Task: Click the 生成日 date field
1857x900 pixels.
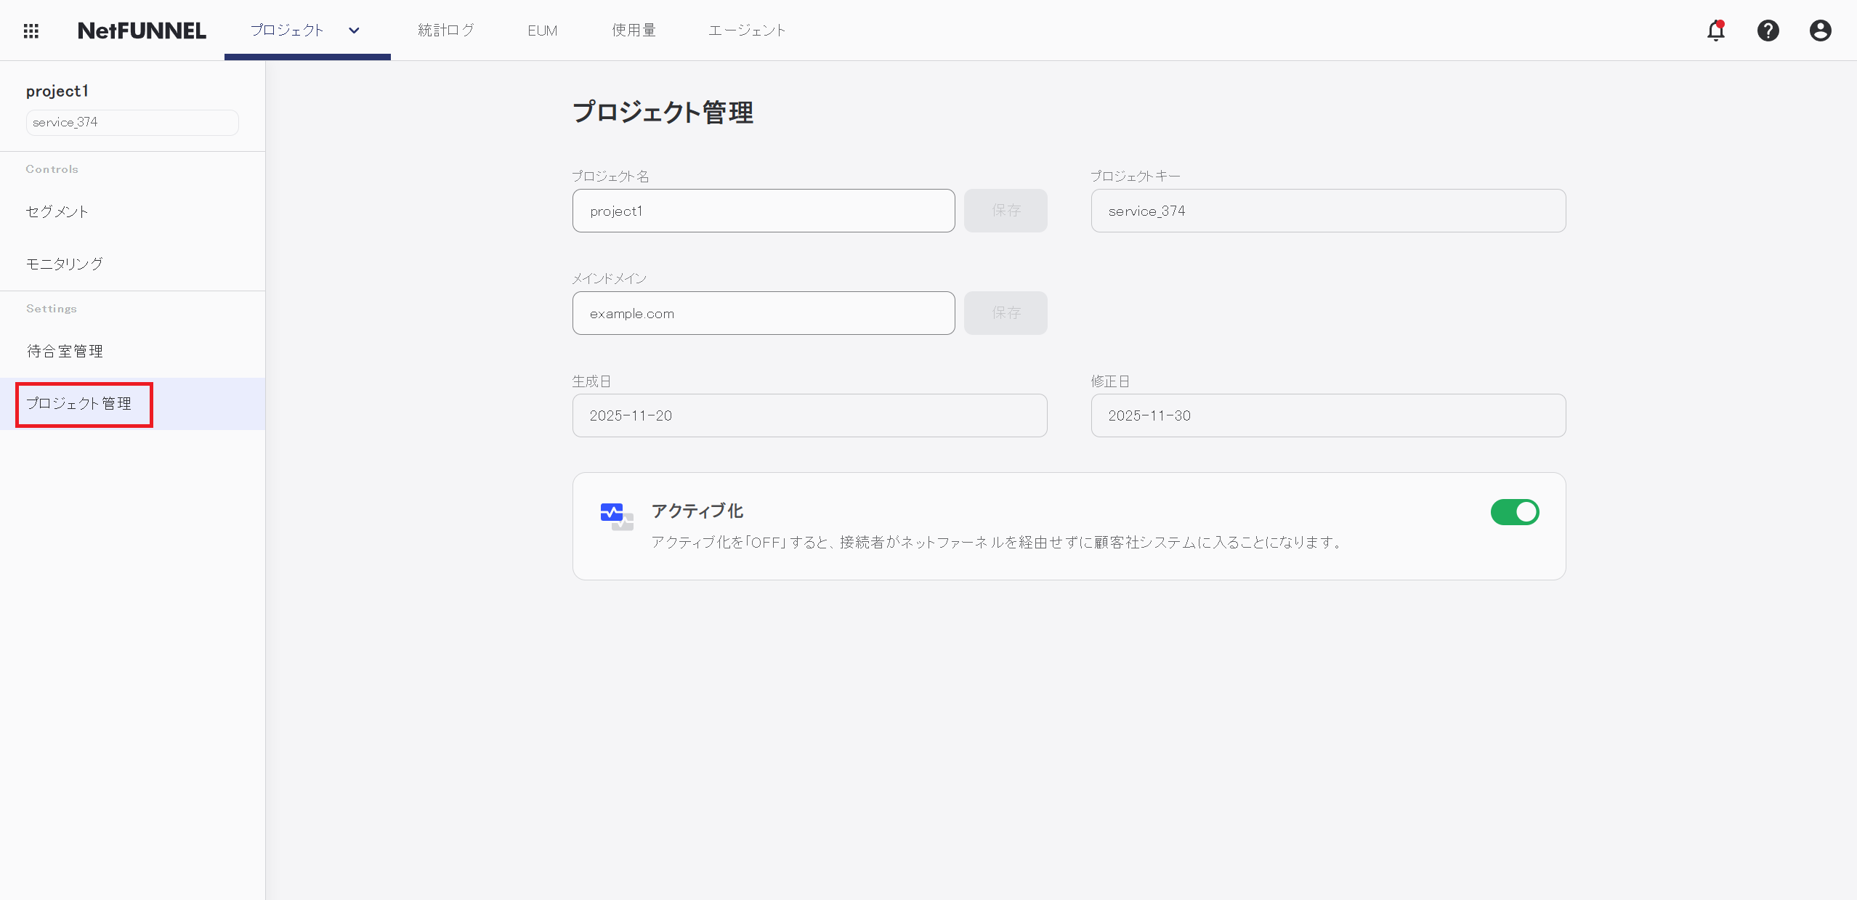Action: click(809, 415)
